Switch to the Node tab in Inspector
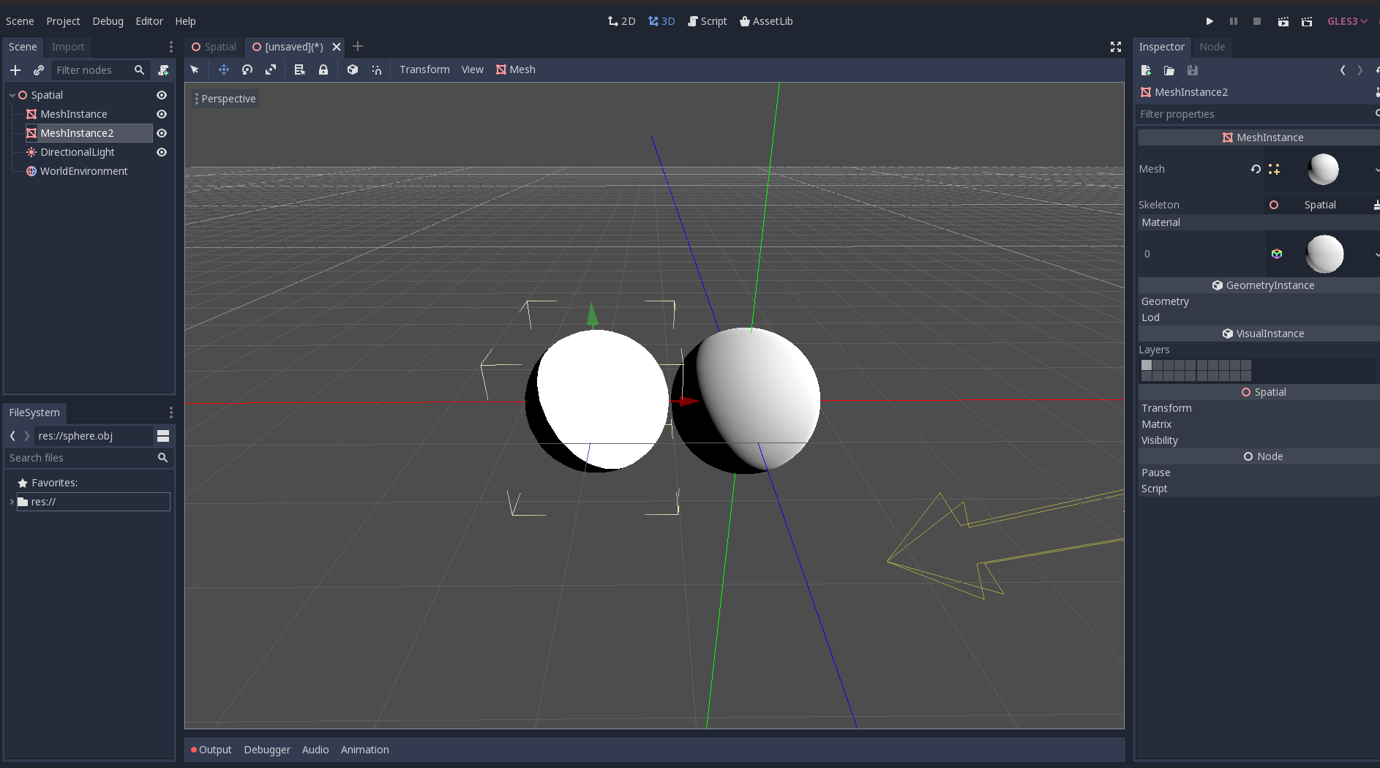This screenshot has width=1380, height=768. click(x=1212, y=47)
